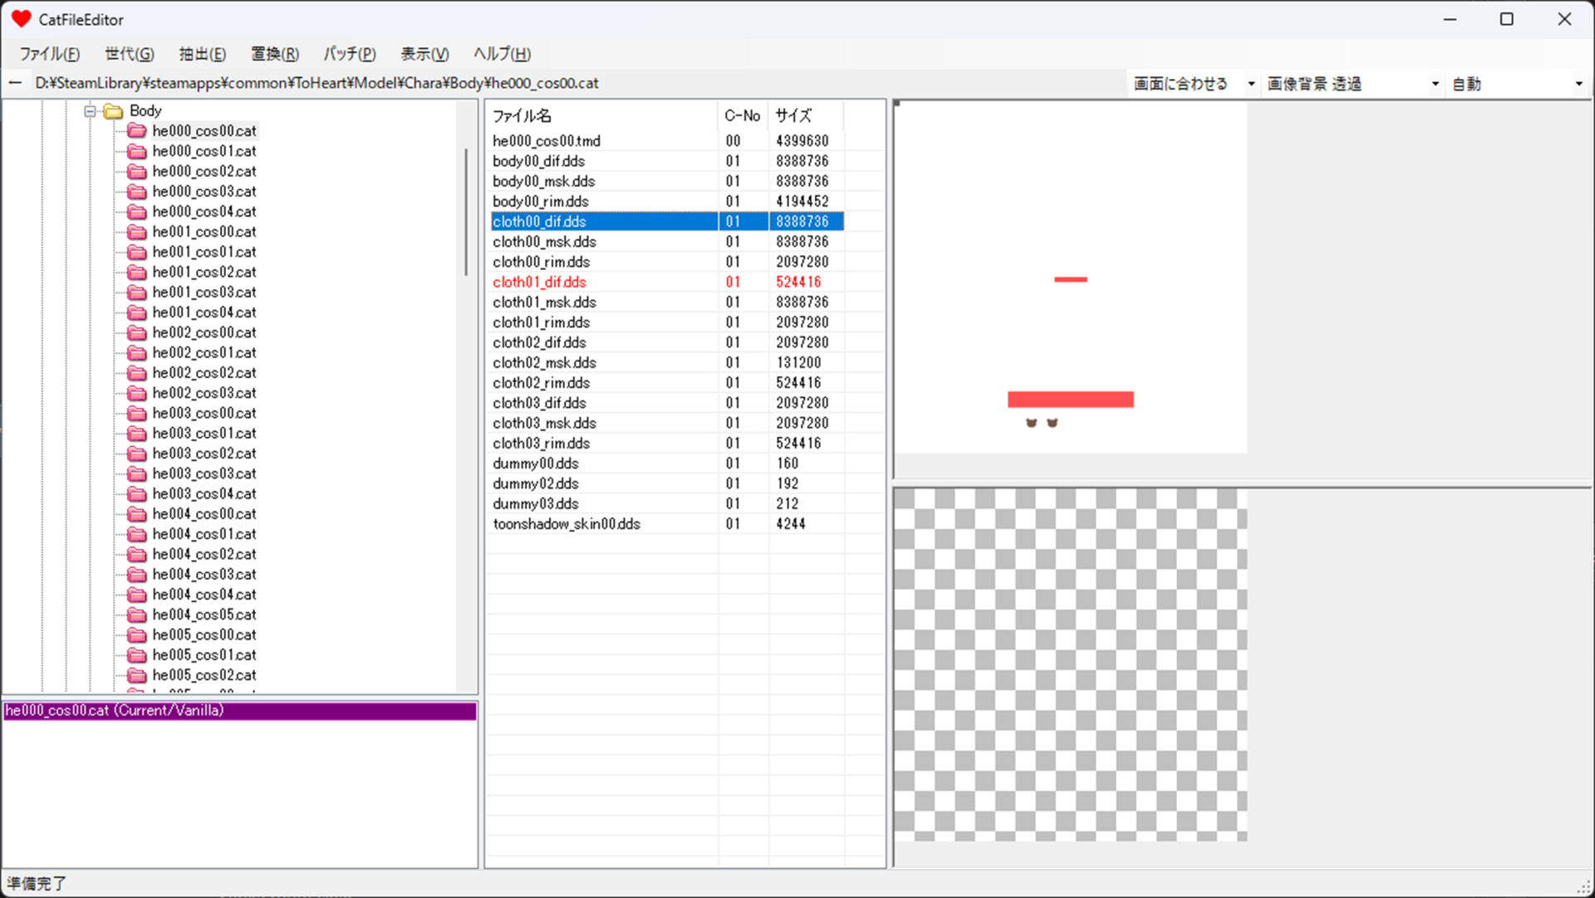Click the pink folder icon for he000_cos01.cat
This screenshot has height=898, width=1595.
pyautogui.click(x=137, y=151)
